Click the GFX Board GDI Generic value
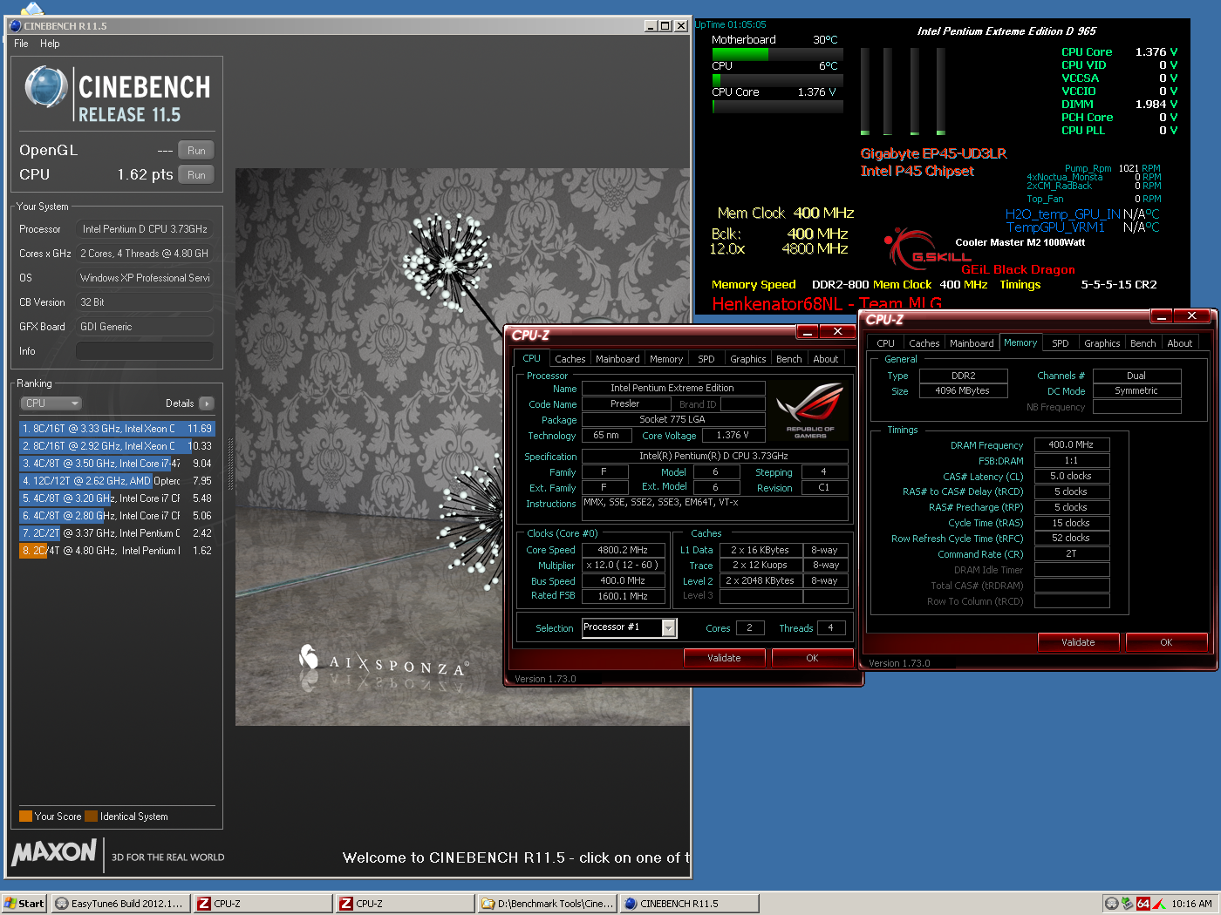The height and width of the screenshot is (915, 1221). [x=144, y=327]
